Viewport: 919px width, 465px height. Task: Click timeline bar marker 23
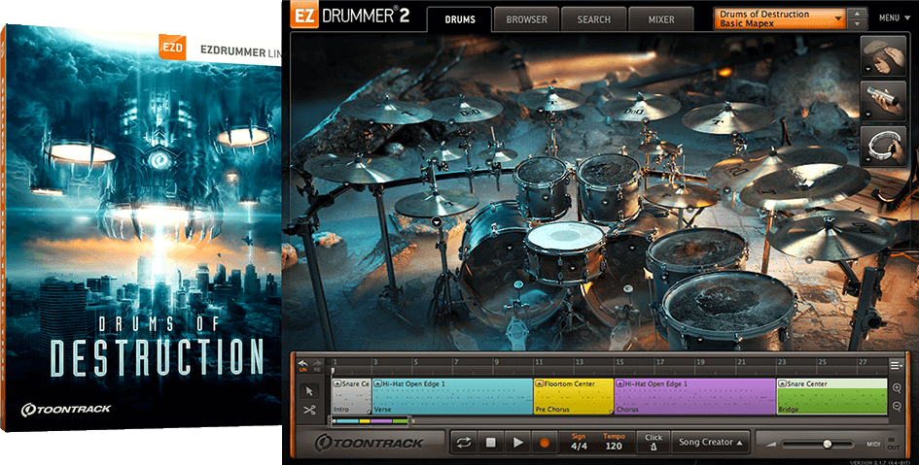click(x=783, y=362)
